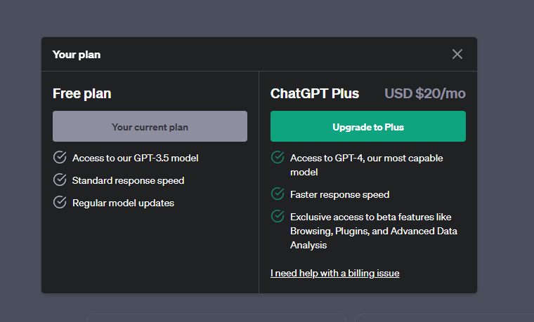Click the checkmark icon beside GPT-3.5 model access
The height and width of the screenshot is (322, 534).
(x=60, y=157)
